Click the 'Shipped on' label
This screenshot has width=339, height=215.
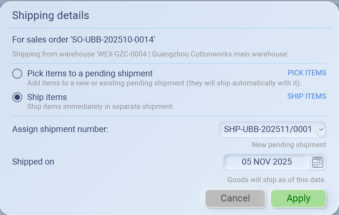(x=33, y=162)
